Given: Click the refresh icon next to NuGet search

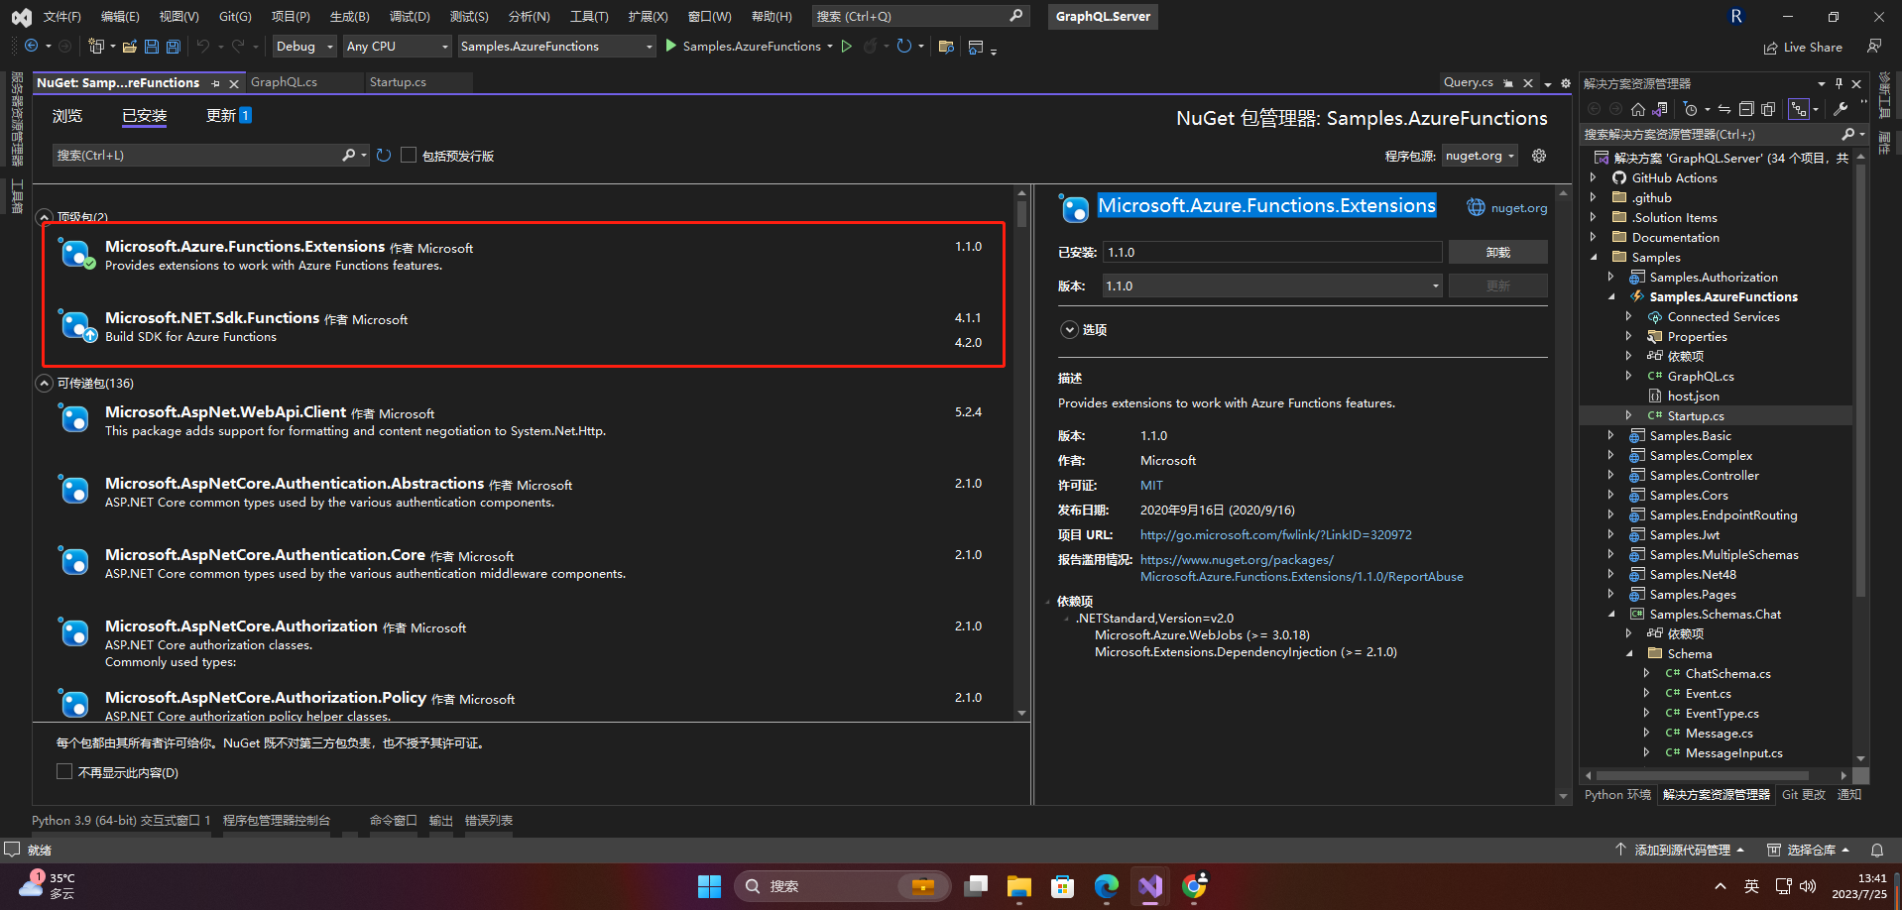Looking at the screenshot, I should pos(384,155).
